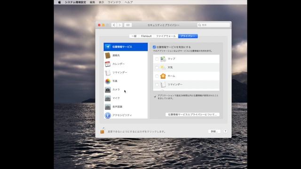Screen dimensions: 301x169
Task: Click the yellow minimize window button
Action: coord(103,25)
